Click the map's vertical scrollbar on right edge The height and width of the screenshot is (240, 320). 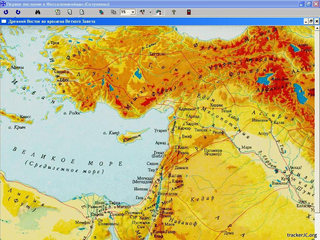tap(317, 125)
